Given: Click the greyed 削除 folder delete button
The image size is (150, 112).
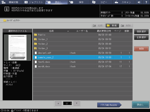Looking at the screenshot, I should [x=126, y=25].
